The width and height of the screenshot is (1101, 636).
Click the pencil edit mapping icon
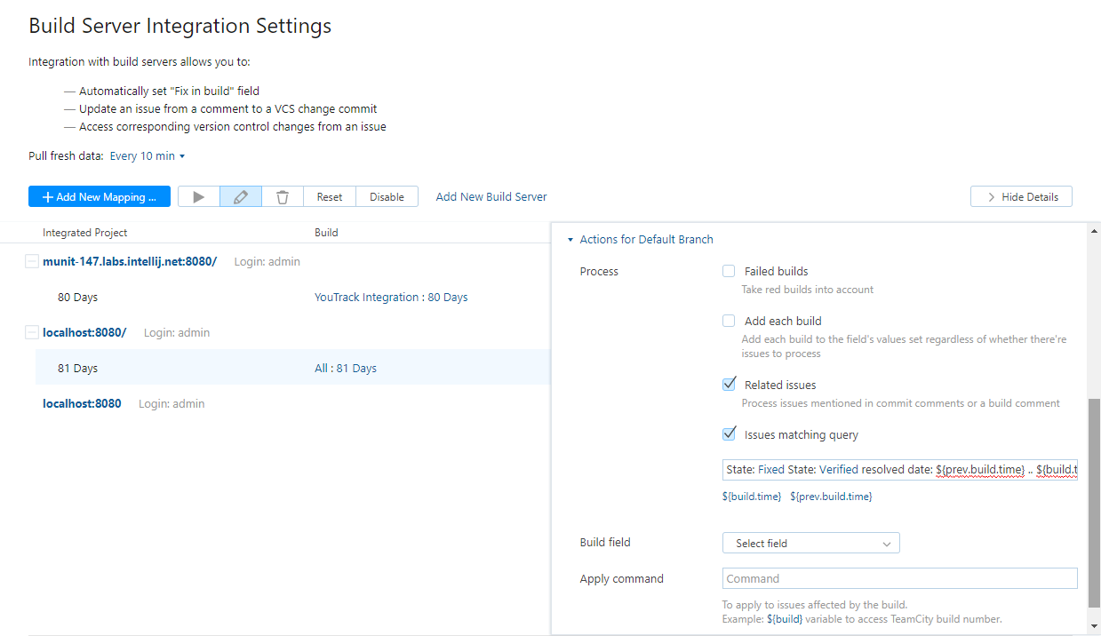click(x=241, y=197)
